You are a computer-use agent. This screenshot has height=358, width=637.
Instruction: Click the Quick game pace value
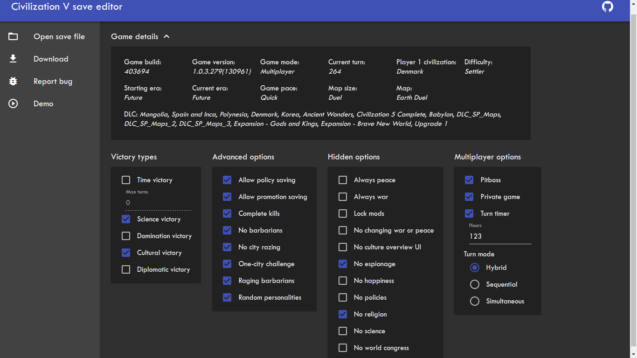pos(269,97)
